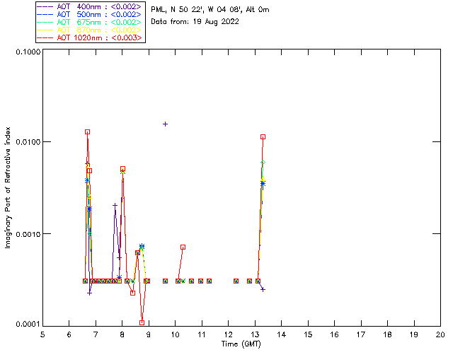The width and height of the screenshot is (453, 362).
Task: Click the x-axis tick label 9
Action: click(149, 334)
